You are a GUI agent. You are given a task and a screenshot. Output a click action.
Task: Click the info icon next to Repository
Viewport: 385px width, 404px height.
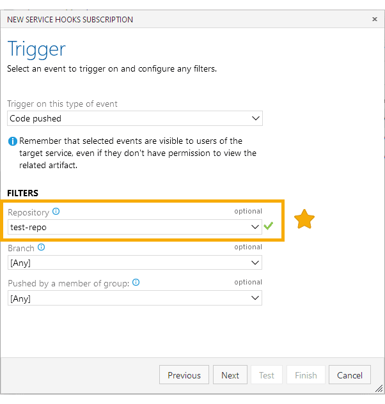pyautogui.click(x=56, y=212)
